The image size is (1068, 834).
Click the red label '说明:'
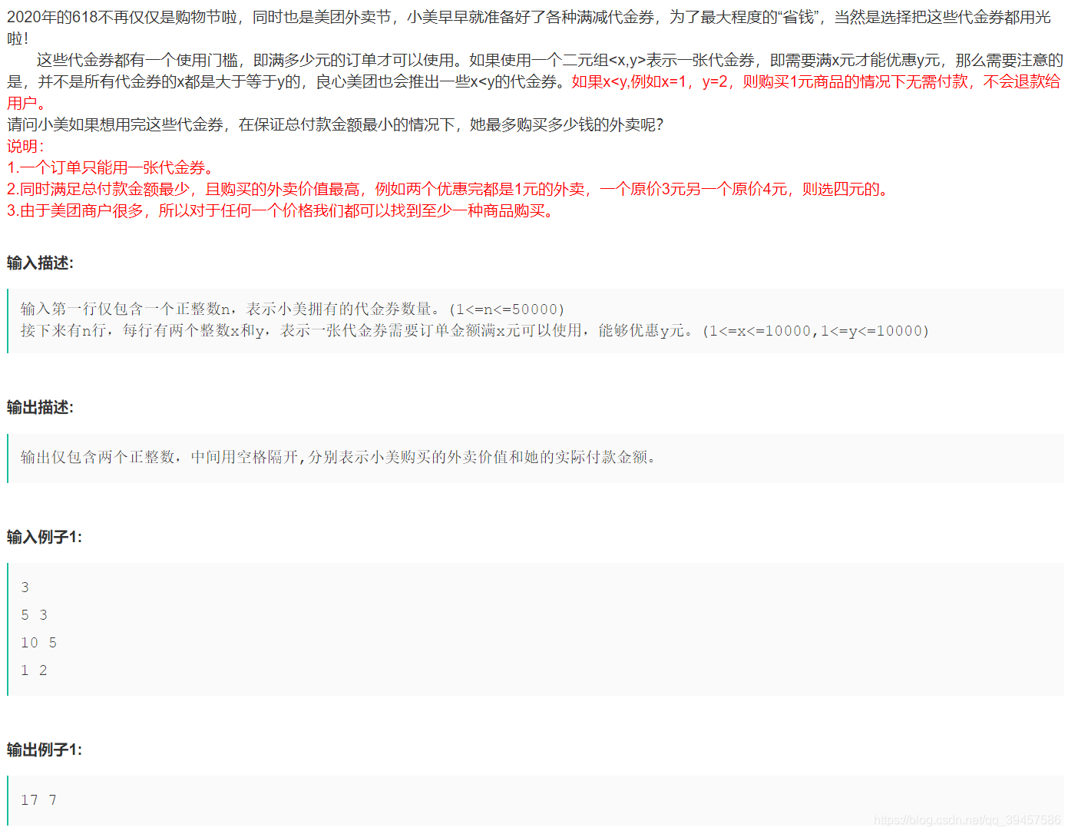pos(25,146)
